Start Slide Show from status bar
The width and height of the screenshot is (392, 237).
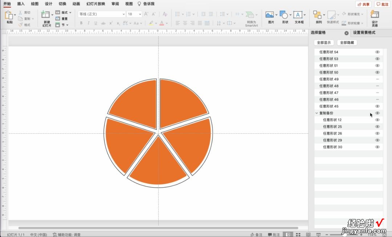click(x=318, y=235)
